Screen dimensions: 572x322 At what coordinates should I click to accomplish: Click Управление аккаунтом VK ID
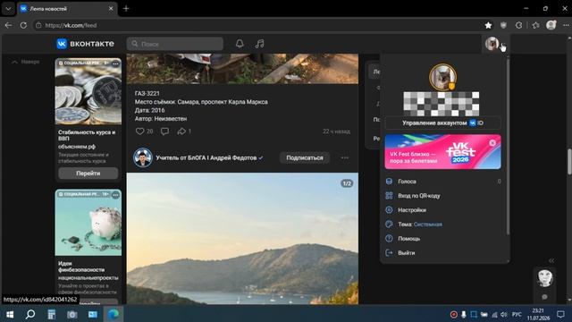(x=443, y=123)
